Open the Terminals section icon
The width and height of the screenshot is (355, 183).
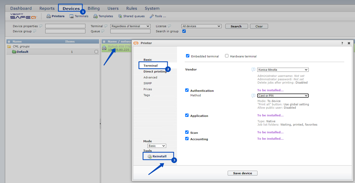pyautogui.click(x=72, y=16)
